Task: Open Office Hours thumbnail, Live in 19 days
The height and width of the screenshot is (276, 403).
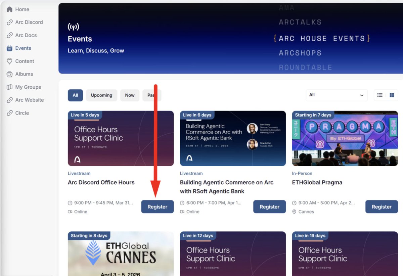Action: pyautogui.click(x=345, y=254)
